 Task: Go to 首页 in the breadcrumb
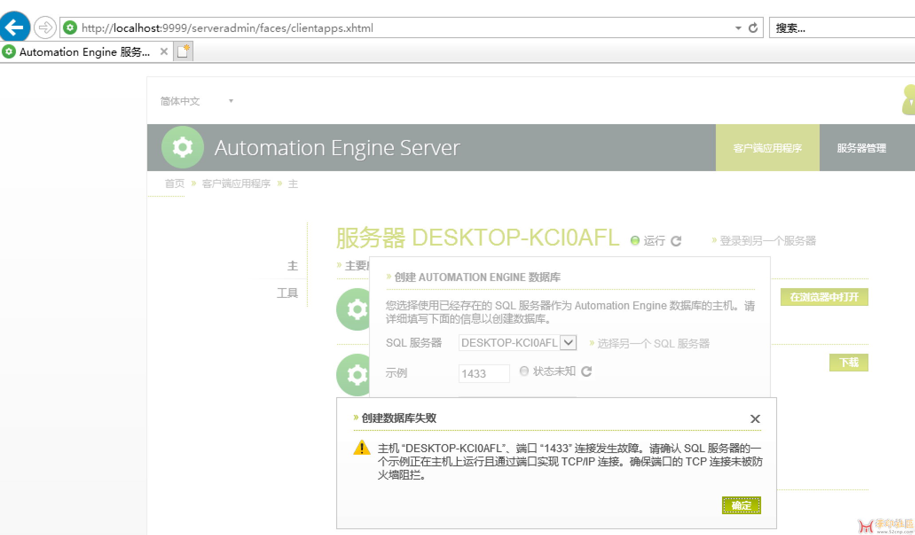(174, 184)
